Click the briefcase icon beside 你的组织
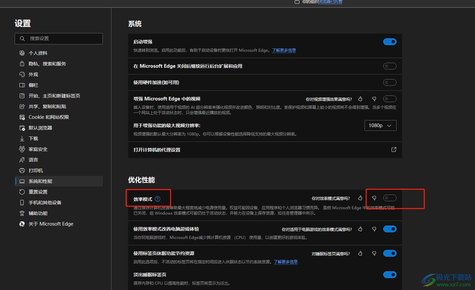The image size is (475, 290). click(x=297, y=2)
